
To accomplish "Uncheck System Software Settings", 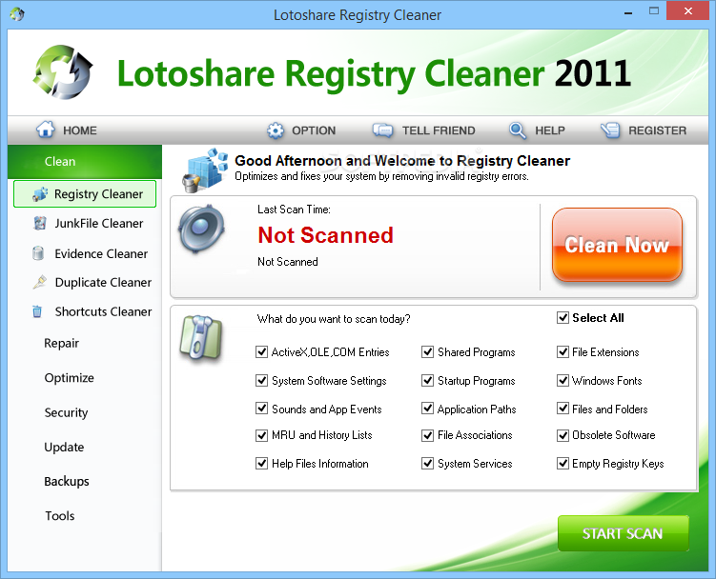I will click(x=261, y=381).
